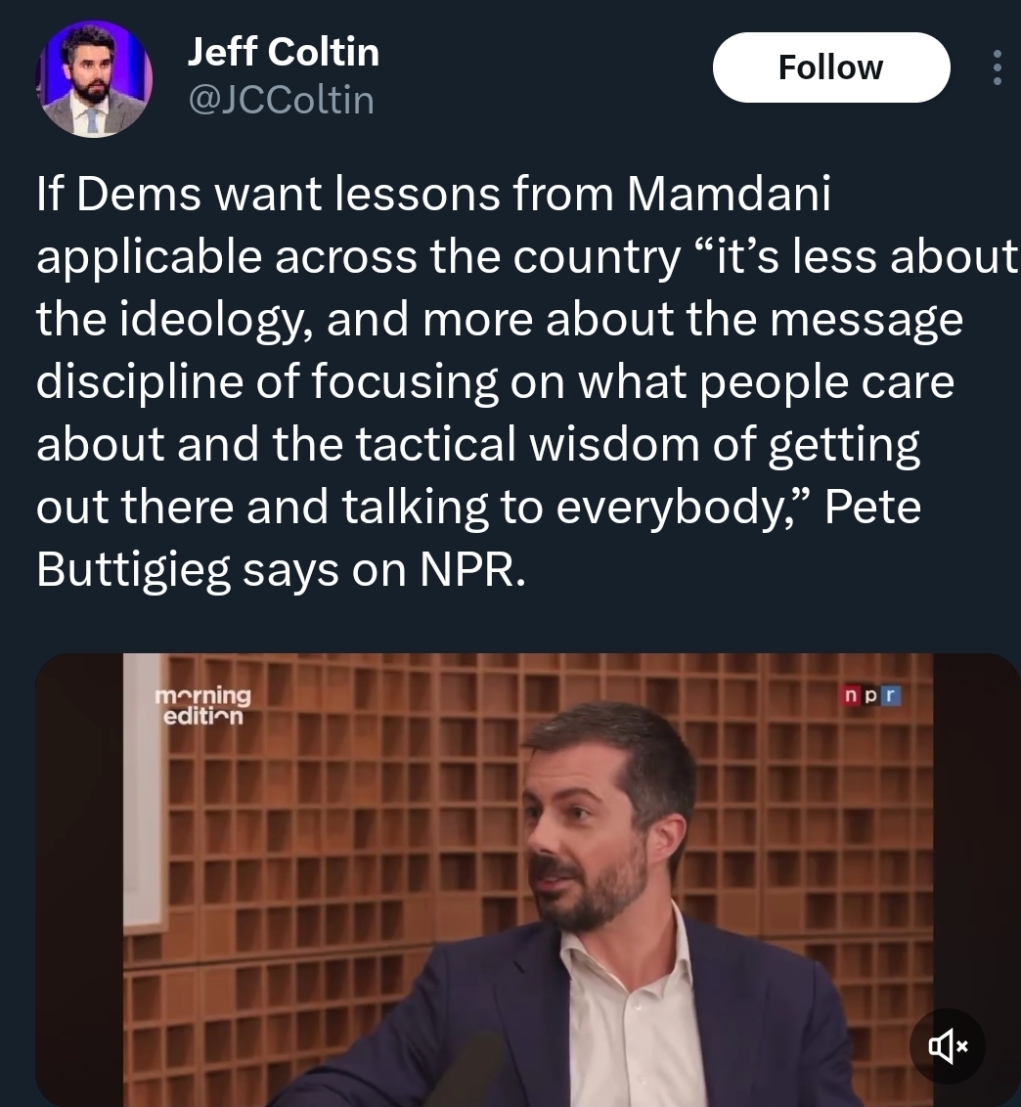Click the word Mamdani in the tweet

click(728, 193)
